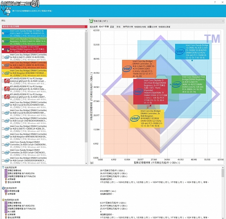Click the Intel logo in the red Skylake-D chart label
This screenshot has height=219, width=226.
click(x=138, y=92)
